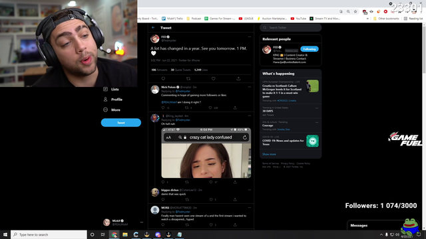Like Nick Polom's comment

(x=210, y=108)
